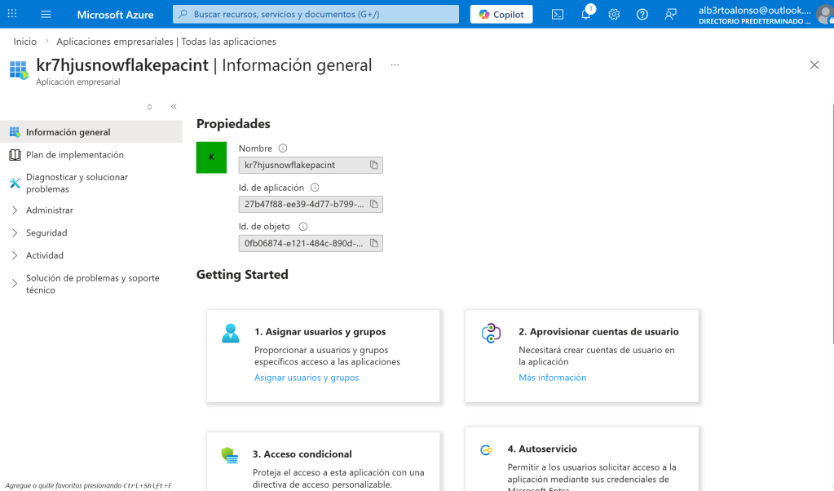Open Diagnosticar y solucionar problemas
This screenshot has height=491, width=834.
(77, 183)
